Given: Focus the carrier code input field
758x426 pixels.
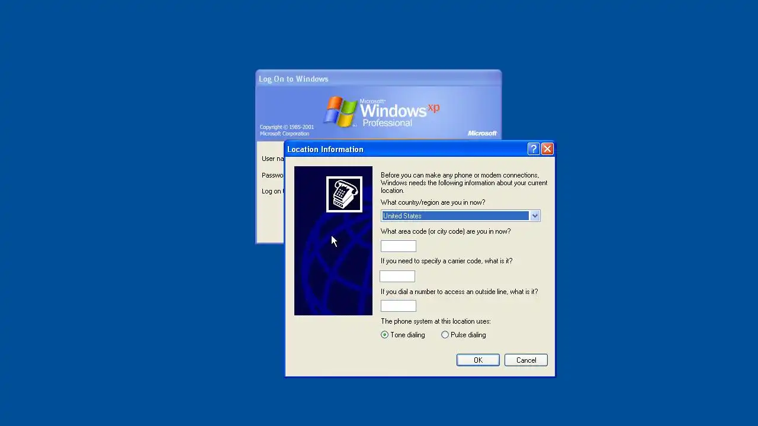Looking at the screenshot, I should pyautogui.click(x=397, y=276).
